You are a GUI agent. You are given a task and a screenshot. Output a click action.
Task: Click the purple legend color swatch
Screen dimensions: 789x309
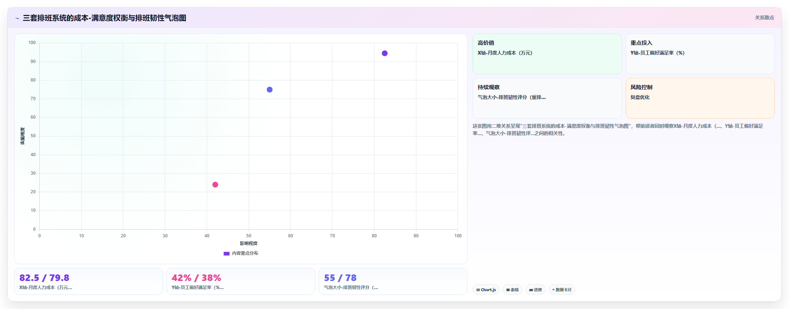click(226, 254)
